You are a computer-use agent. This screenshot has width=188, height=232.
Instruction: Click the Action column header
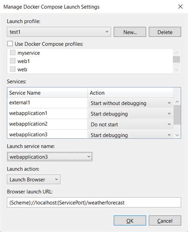coord(130,93)
